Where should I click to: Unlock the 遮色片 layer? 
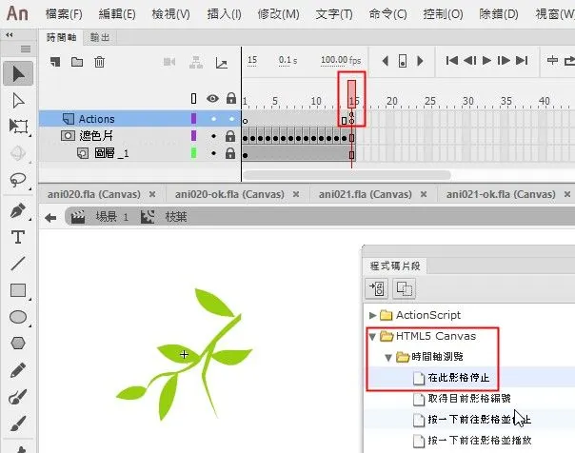pyautogui.click(x=230, y=136)
